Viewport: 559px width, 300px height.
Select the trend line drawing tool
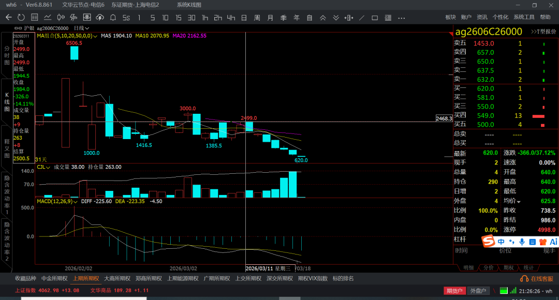coord(361,17)
